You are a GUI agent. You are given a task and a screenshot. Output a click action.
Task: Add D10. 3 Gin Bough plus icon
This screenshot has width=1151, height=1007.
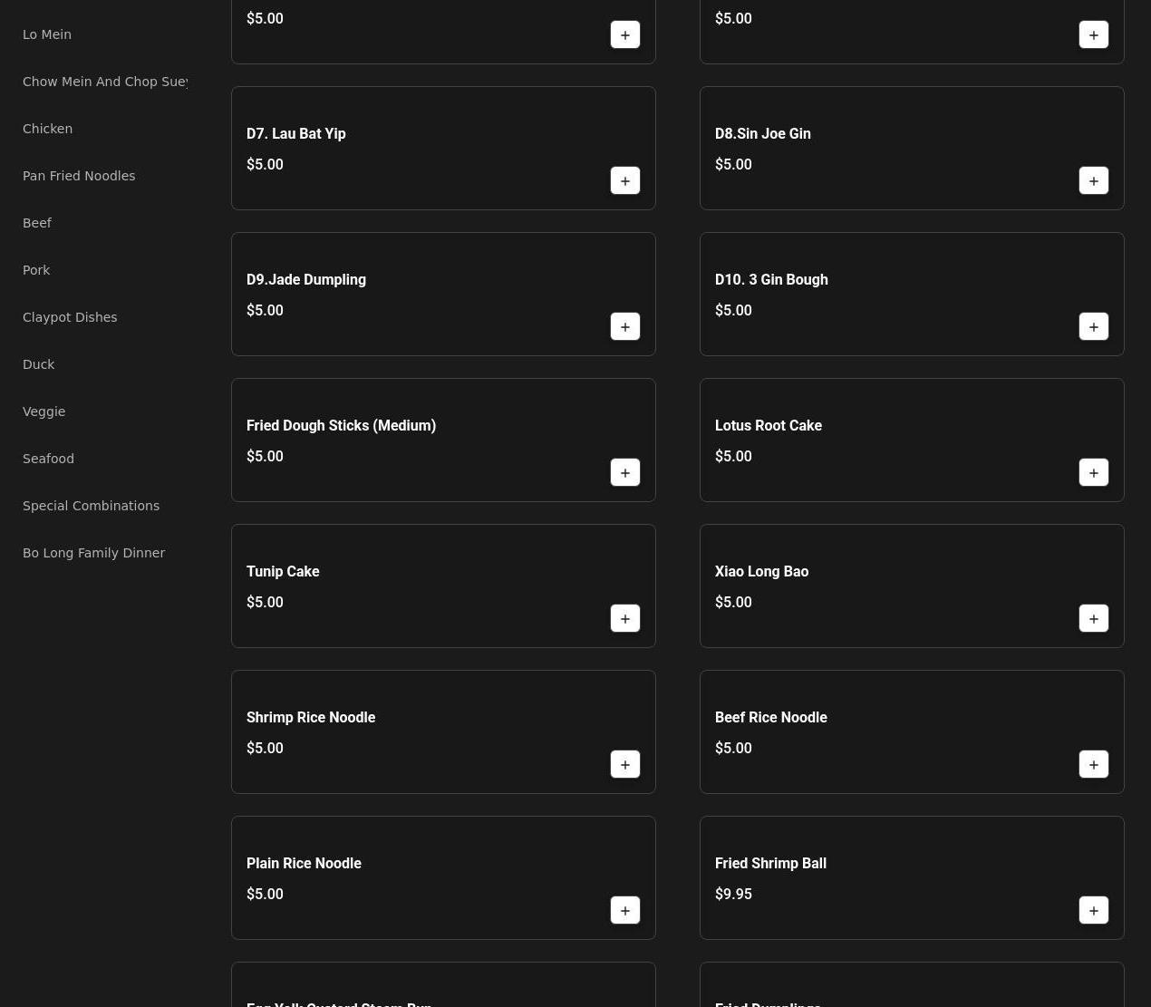point(1094,326)
